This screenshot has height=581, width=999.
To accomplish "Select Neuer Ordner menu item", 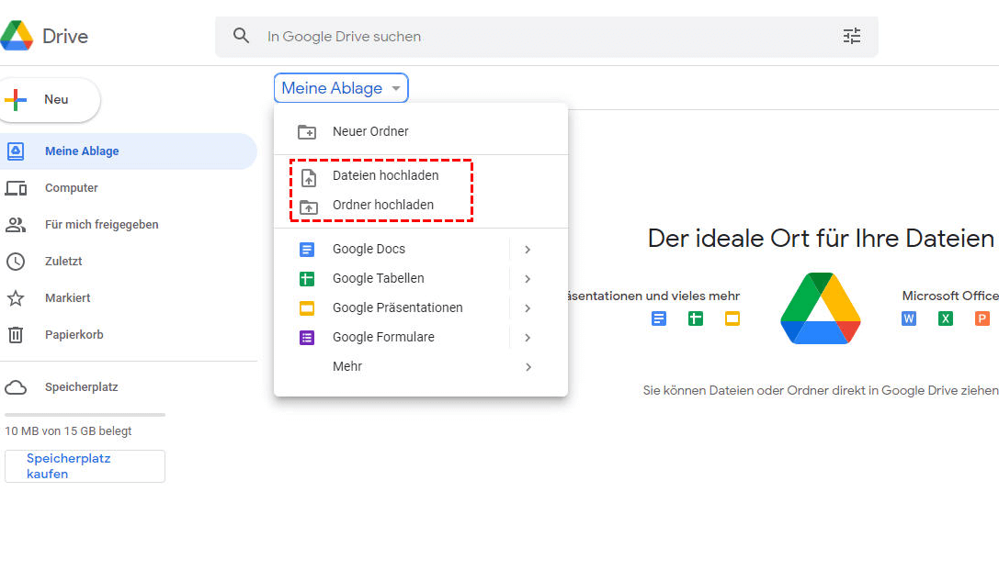I will pos(370,131).
